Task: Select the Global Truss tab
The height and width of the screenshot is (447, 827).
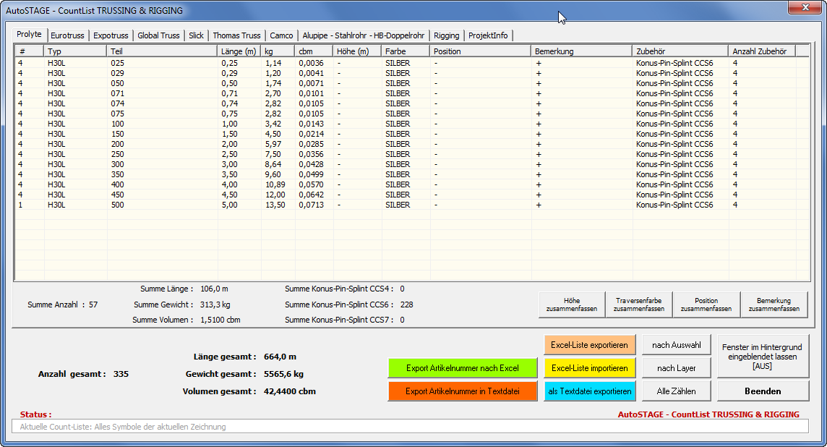Action: point(158,35)
